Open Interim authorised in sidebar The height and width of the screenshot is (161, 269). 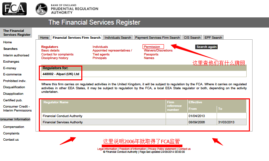(16, 55)
